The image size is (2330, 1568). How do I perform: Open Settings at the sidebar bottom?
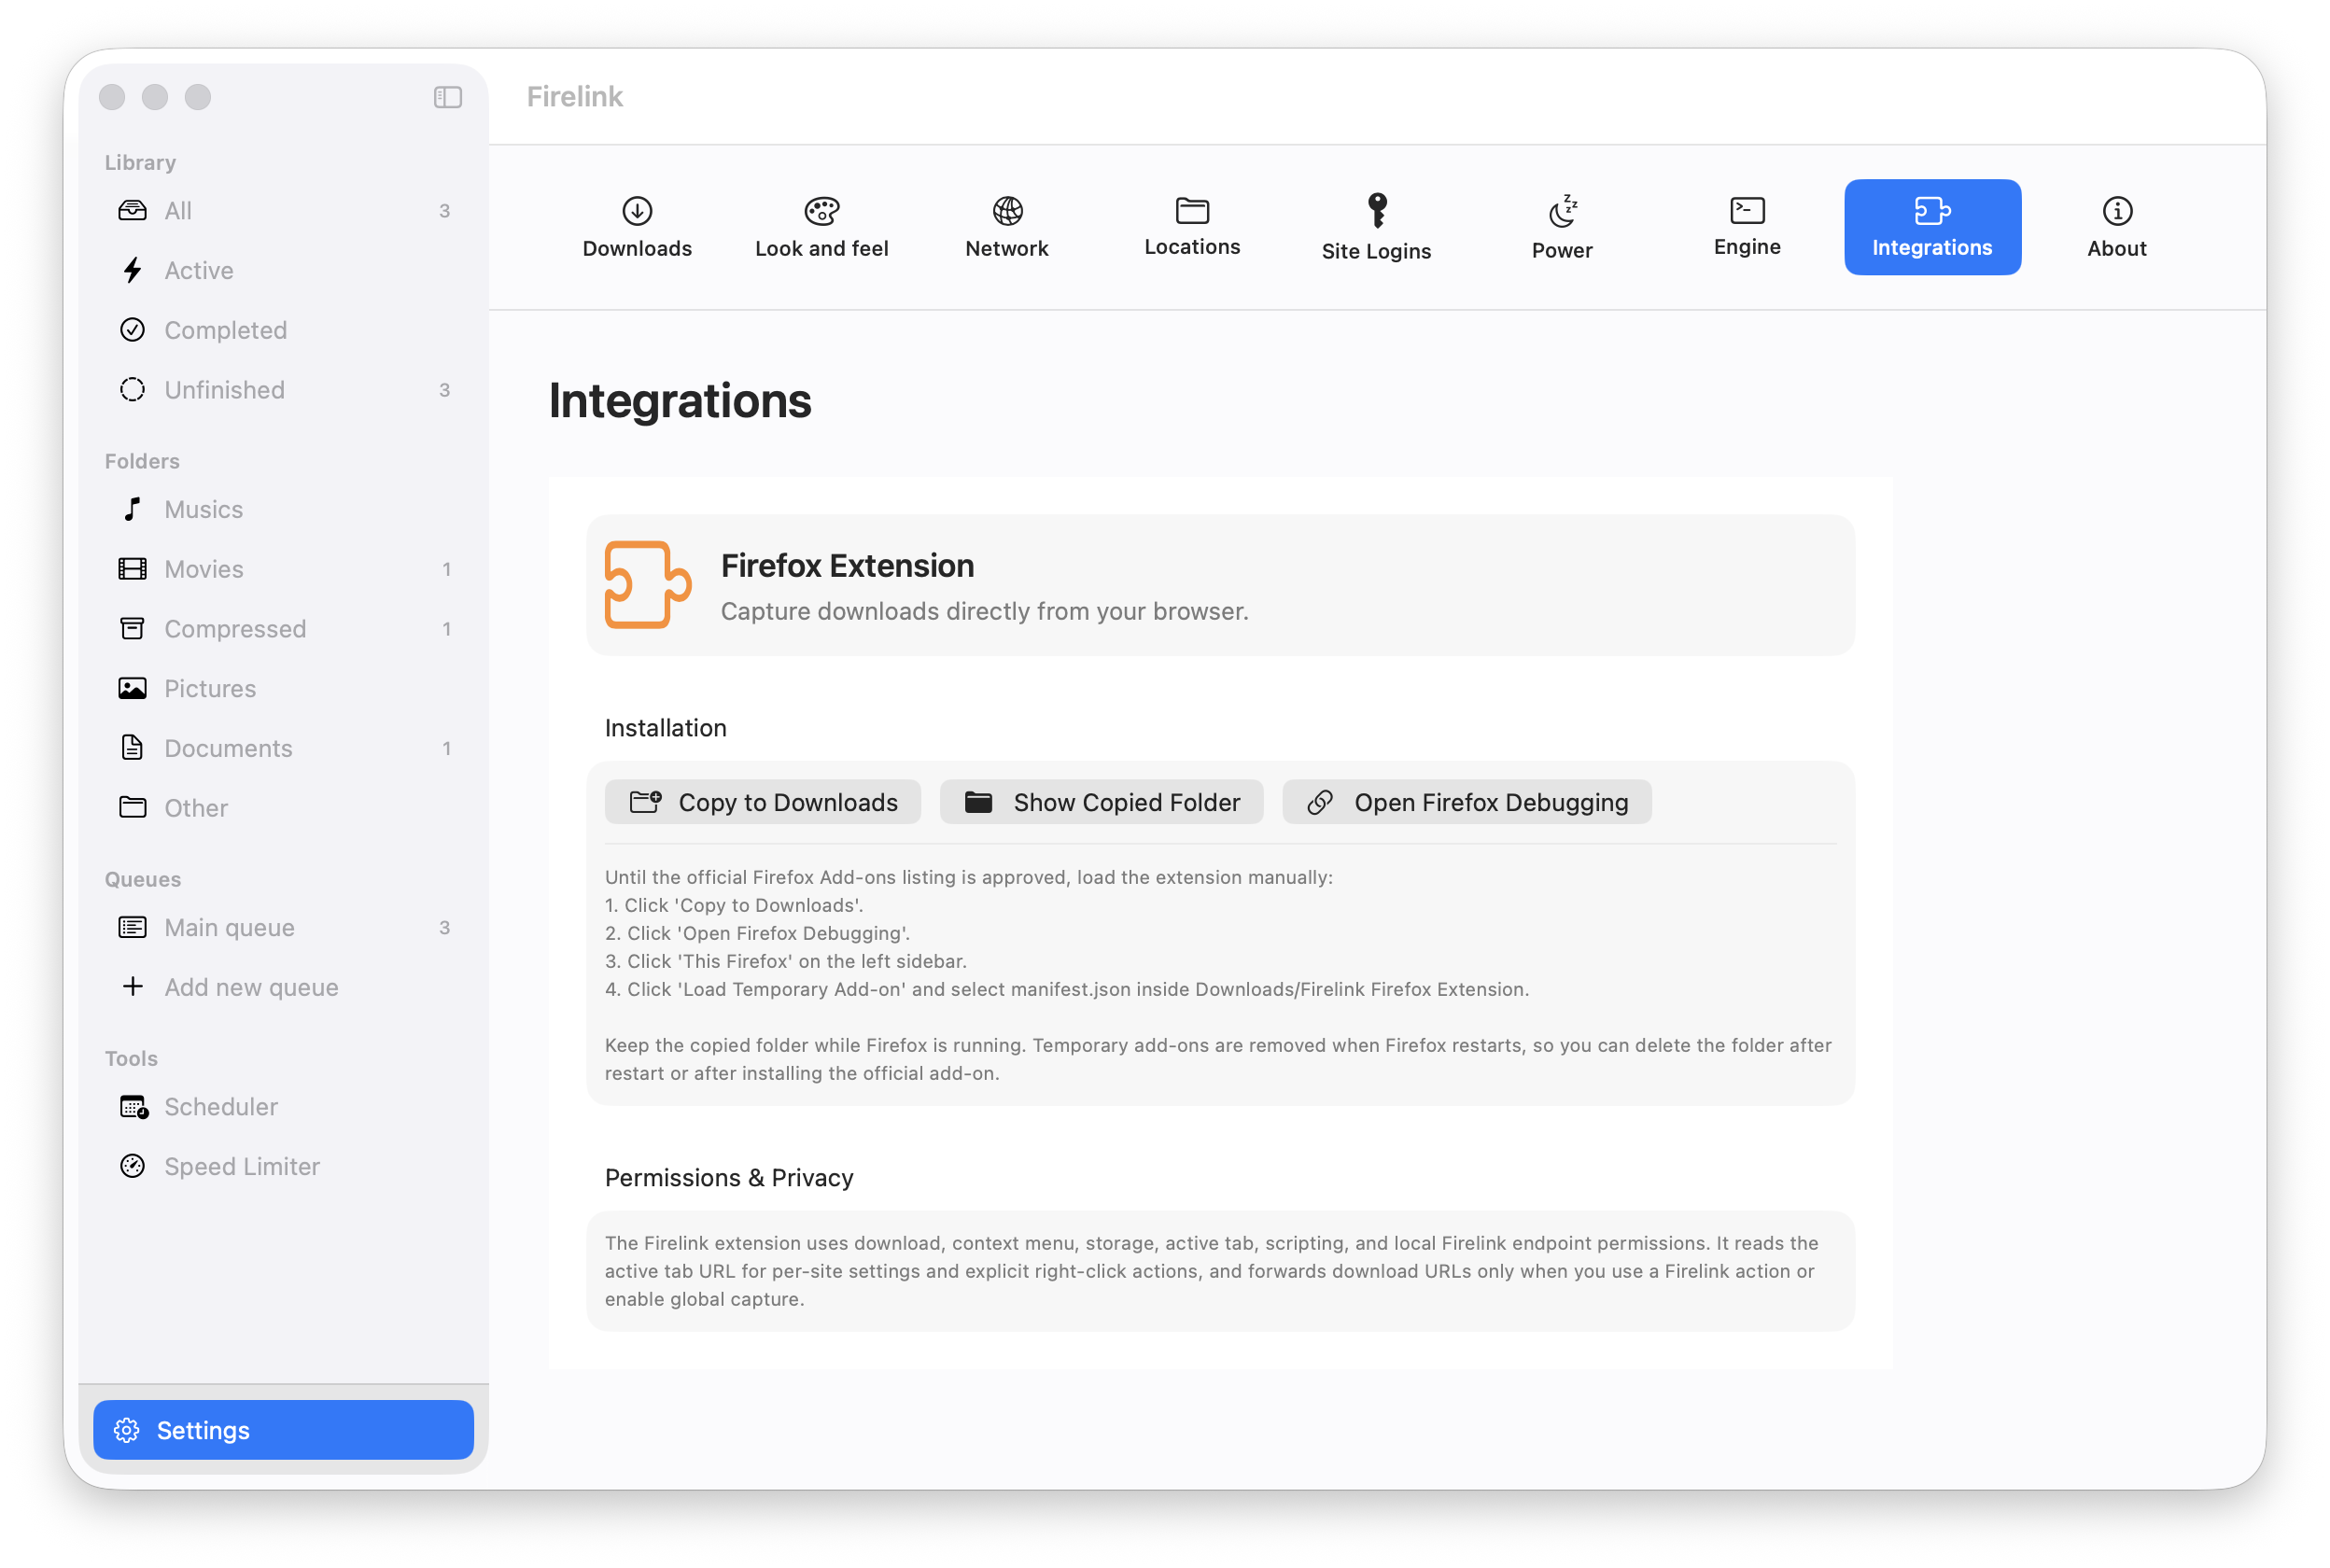click(x=283, y=1430)
